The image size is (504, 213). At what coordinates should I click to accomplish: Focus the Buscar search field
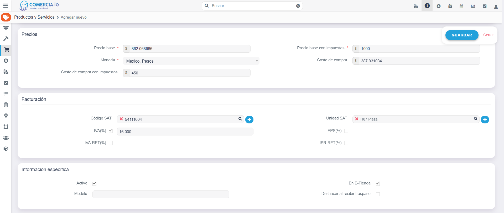coord(252,6)
